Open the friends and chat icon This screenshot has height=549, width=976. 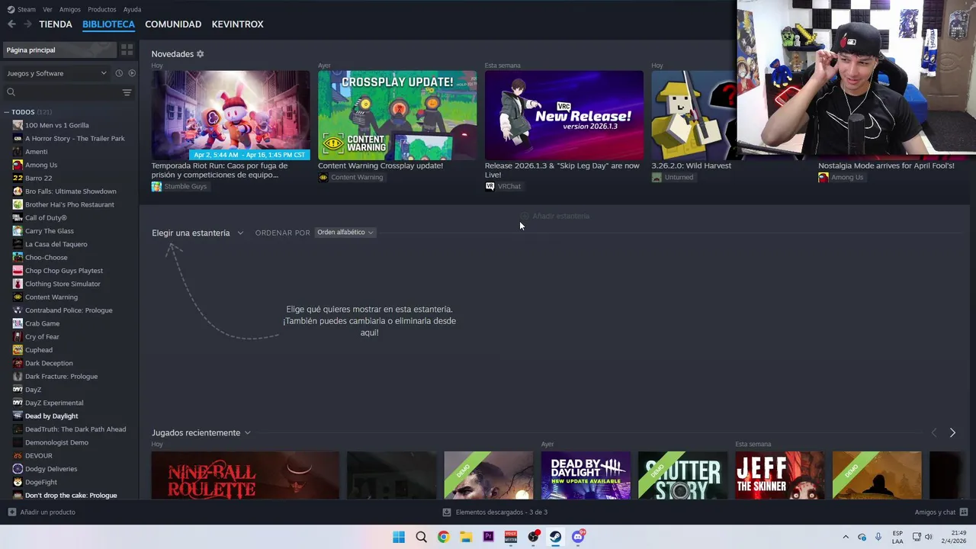[964, 512]
